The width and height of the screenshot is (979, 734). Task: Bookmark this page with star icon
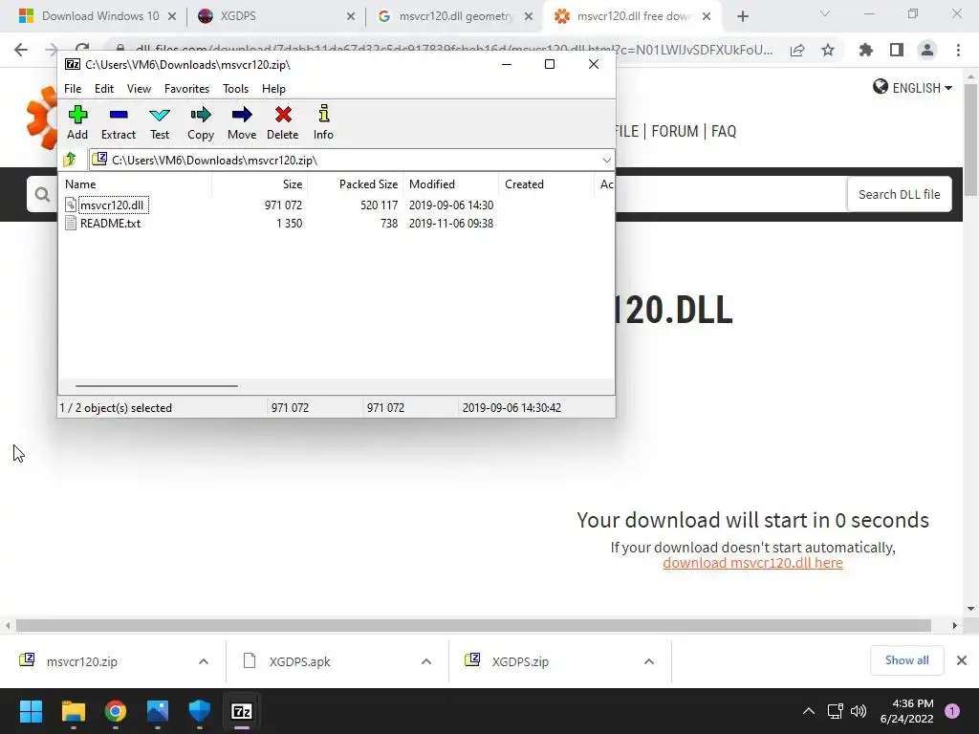[828, 51]
